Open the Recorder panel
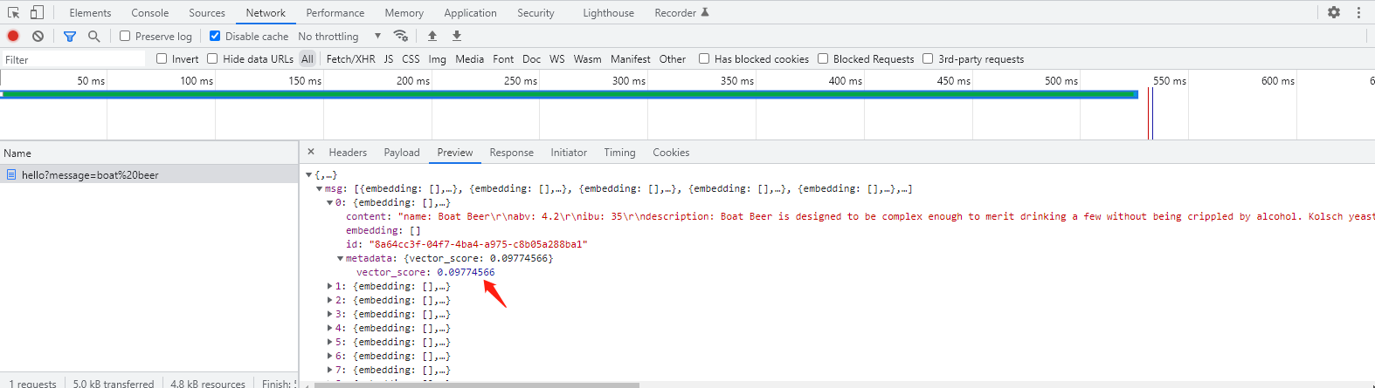 point(681,12)
